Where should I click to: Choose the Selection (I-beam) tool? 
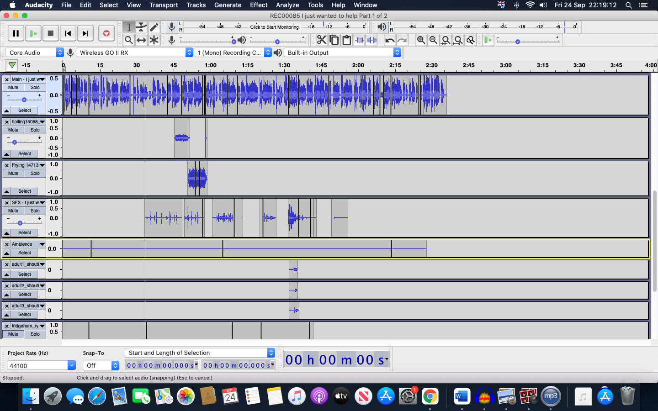click(129, 27)
